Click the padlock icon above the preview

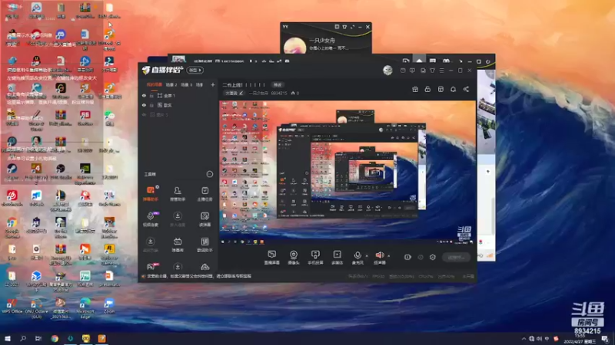pos(427,89)
